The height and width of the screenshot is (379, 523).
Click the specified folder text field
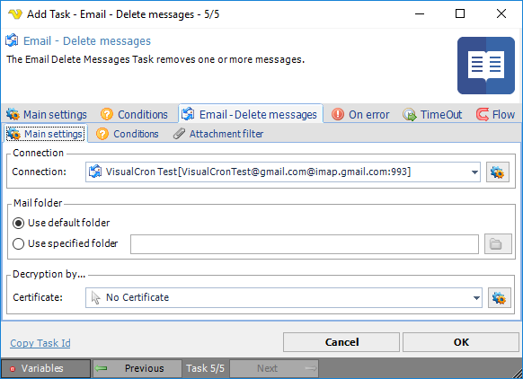305,244
